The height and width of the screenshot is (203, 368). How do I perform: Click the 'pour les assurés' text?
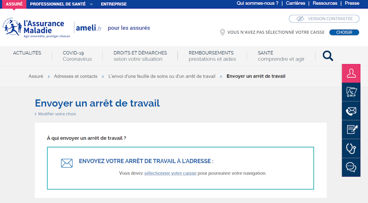(x=129, y=28)
